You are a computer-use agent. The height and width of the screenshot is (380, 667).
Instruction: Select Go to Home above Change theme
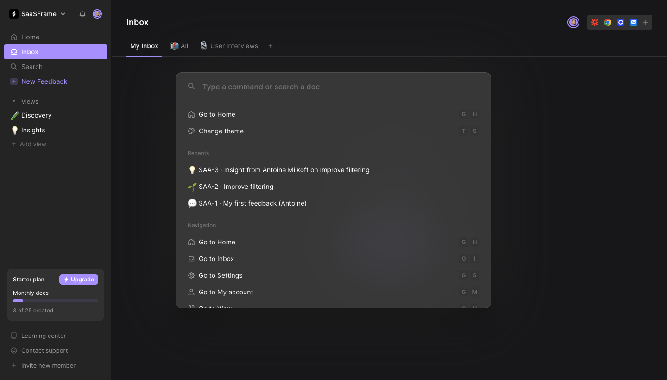tap(333, 114)
